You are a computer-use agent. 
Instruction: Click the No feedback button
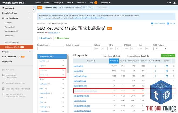90,8
